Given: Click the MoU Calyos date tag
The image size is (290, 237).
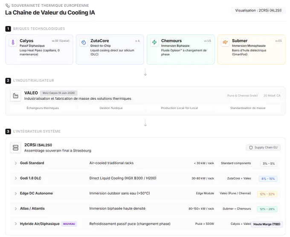Looking at the screenshot, I should (59, 93).
